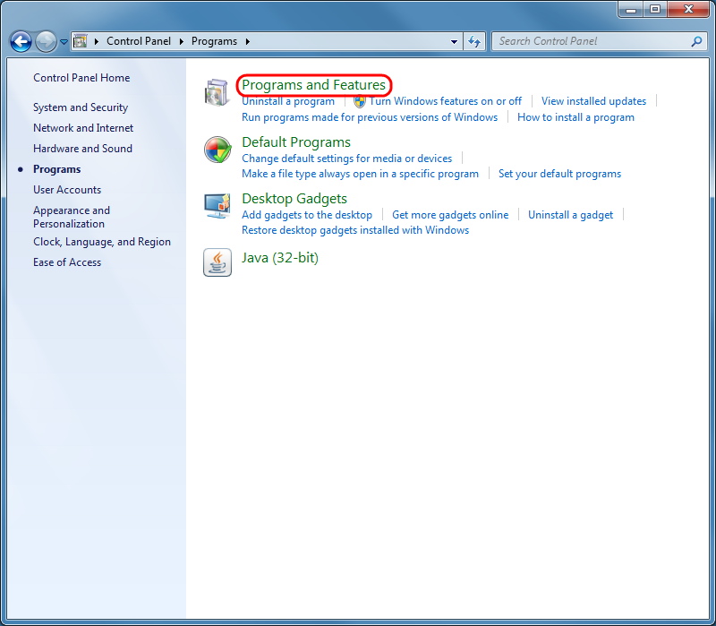Viewport: 716px width, 626px height.
Task: Click How to install a program
Action: click(575, 117)
